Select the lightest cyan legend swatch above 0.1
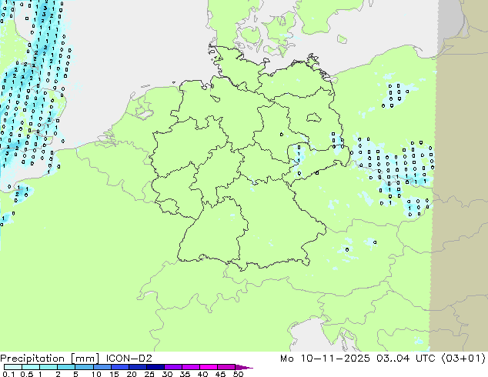 (x=13, y=367)
